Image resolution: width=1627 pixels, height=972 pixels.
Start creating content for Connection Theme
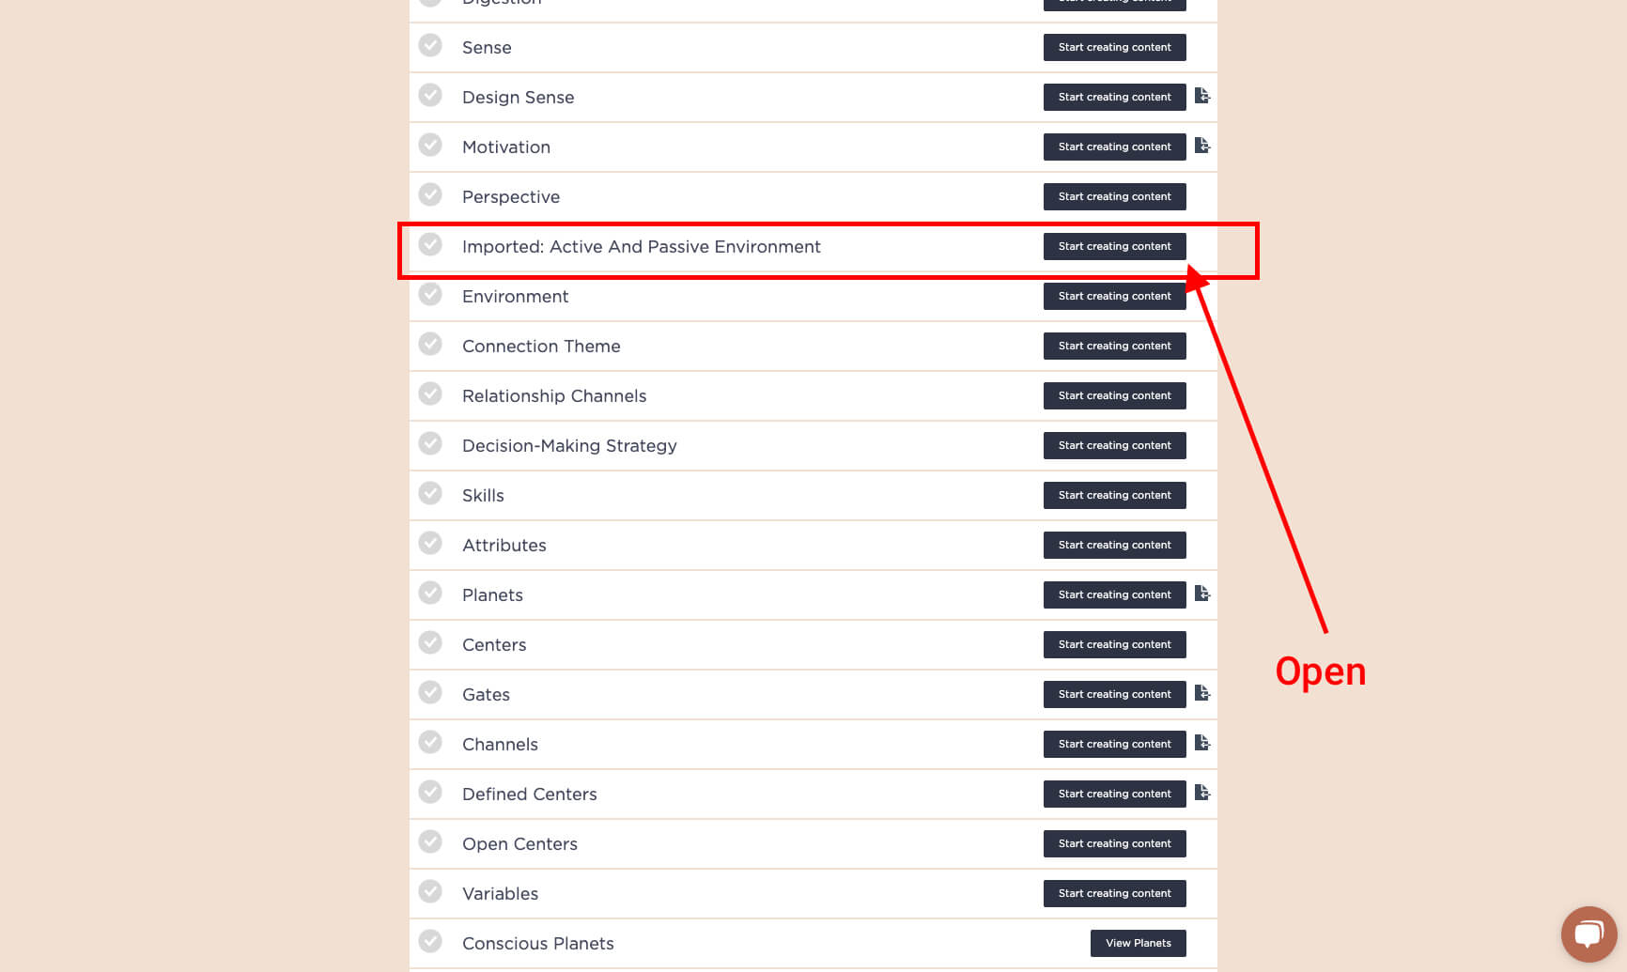[1114, 346]
